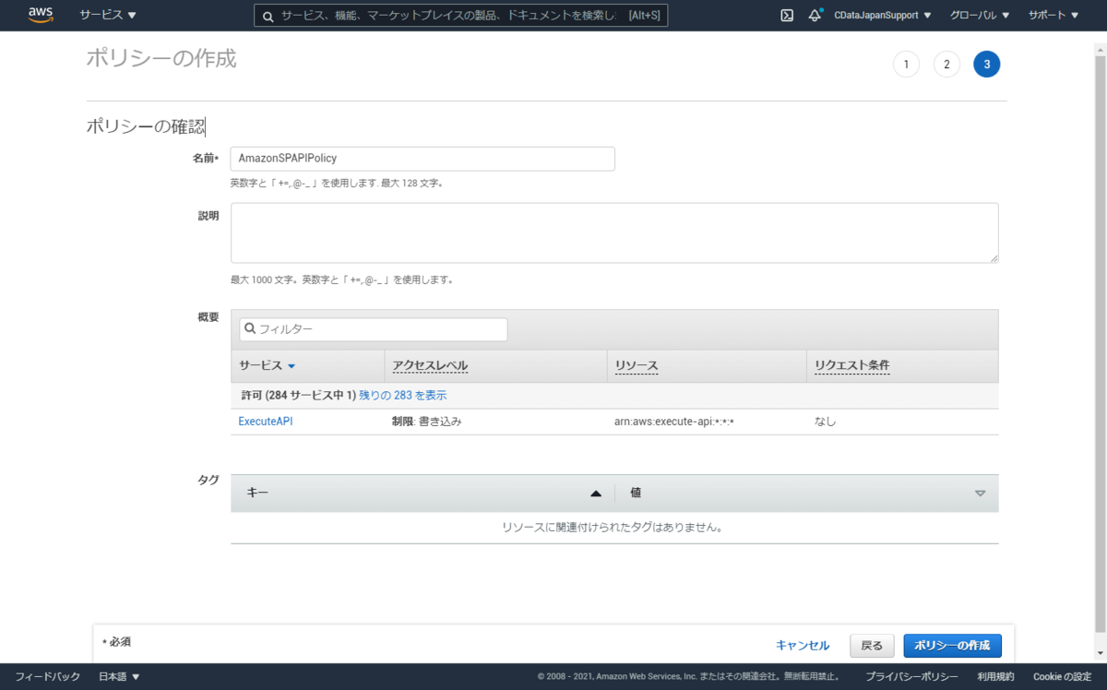Open the CloudShell terminal icon
The width and height of the screenshot is (1107, 690).
point(787,16)
